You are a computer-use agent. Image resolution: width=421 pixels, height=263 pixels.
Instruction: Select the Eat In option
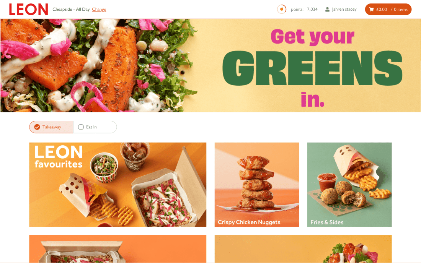(95, 127)
